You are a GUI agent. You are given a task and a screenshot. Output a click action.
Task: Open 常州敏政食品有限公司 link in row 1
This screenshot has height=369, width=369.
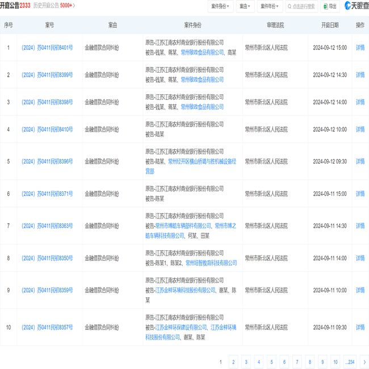pyautogui.click(x=202, y=53)
